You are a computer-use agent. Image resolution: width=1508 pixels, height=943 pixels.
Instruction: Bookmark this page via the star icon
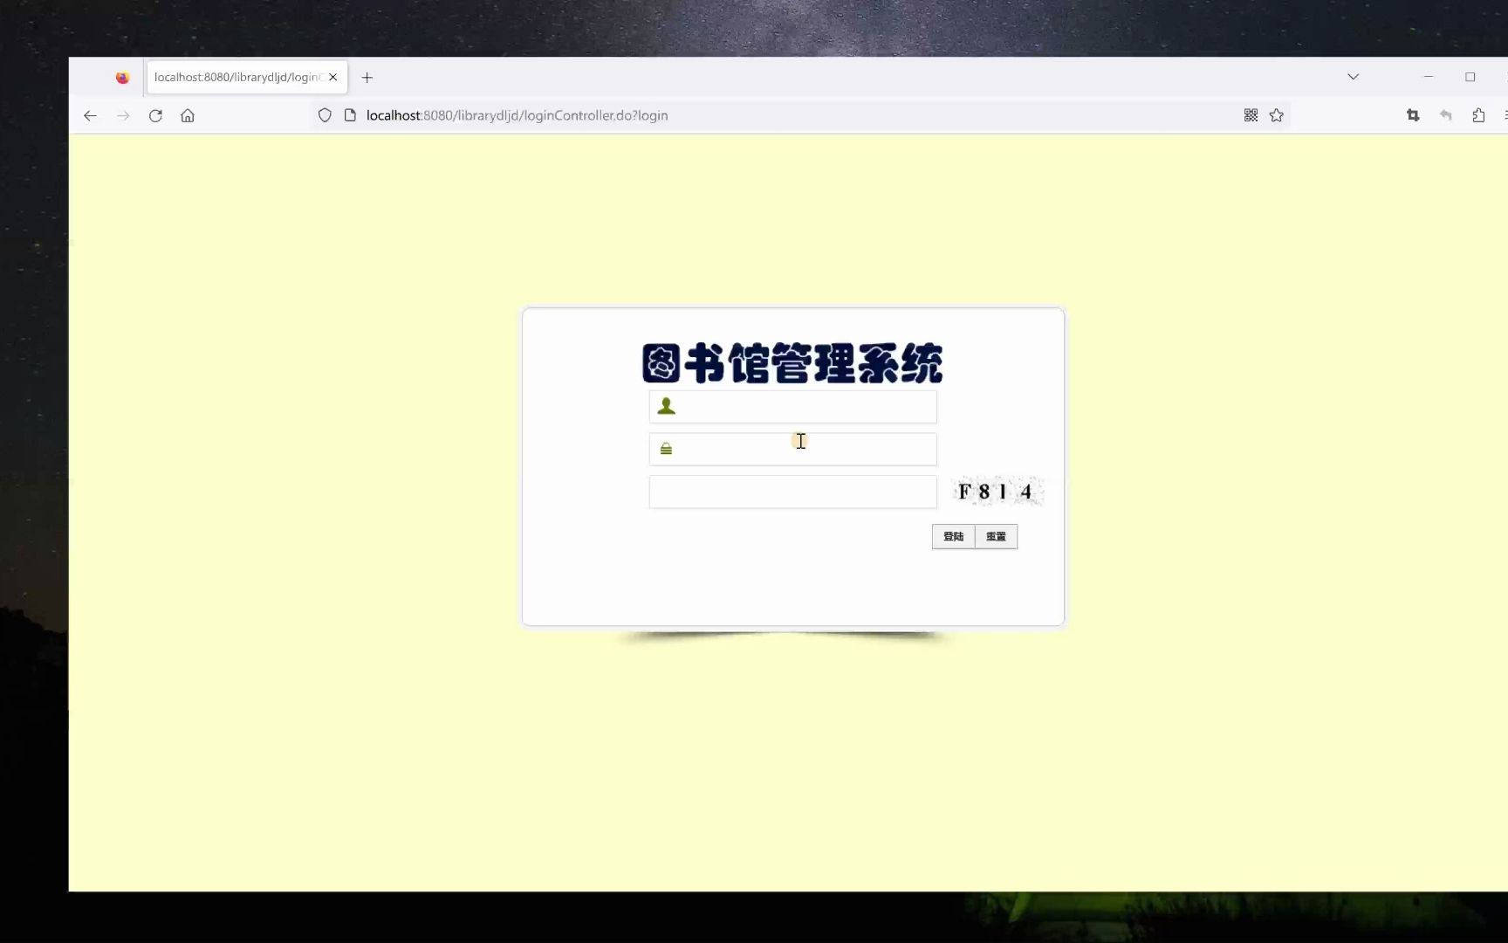1277,114
